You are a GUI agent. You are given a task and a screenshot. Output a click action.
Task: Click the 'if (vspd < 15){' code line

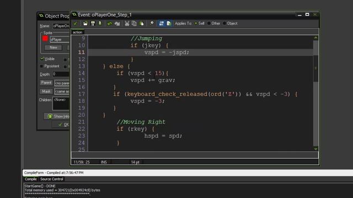click(x=142, y=73)
